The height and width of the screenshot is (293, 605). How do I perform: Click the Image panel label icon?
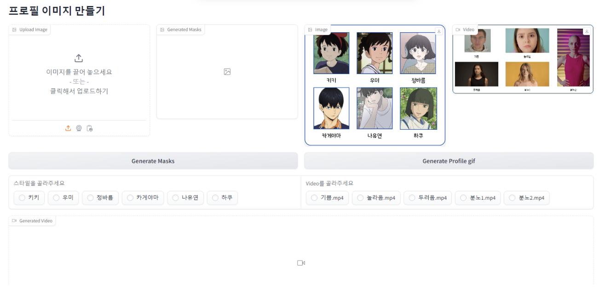[310, 29]
